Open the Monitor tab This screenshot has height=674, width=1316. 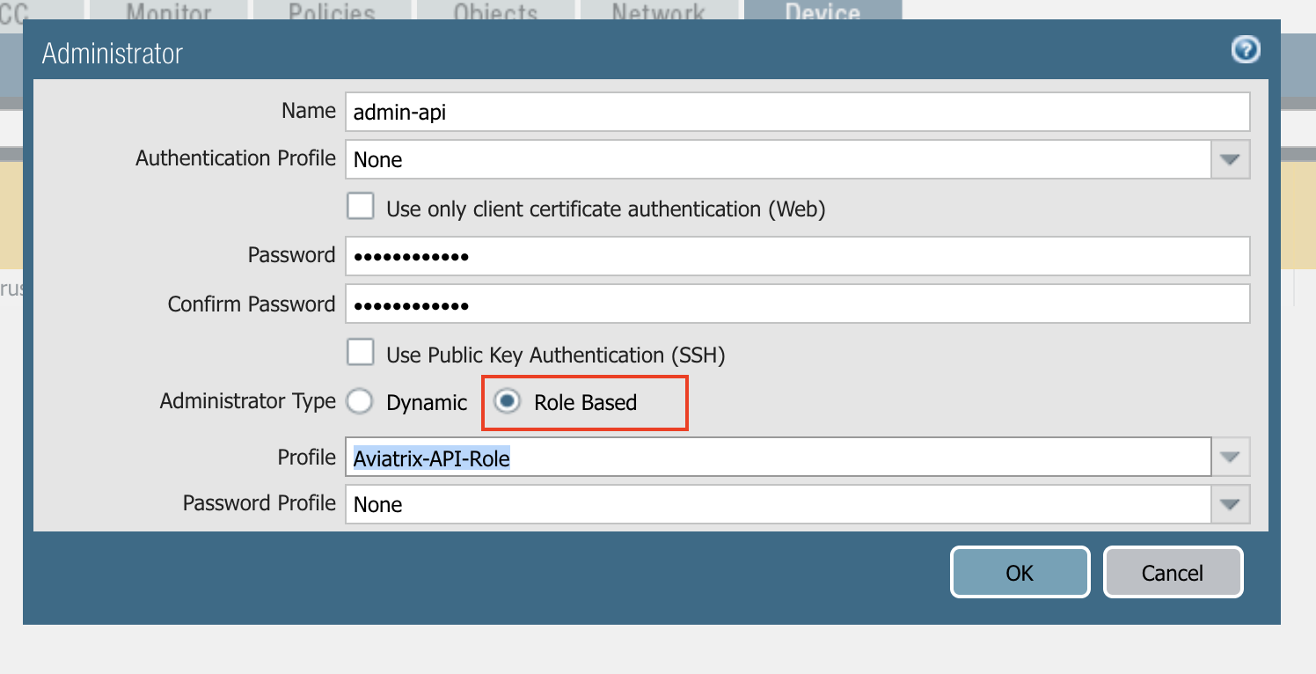tap(167, 11)
